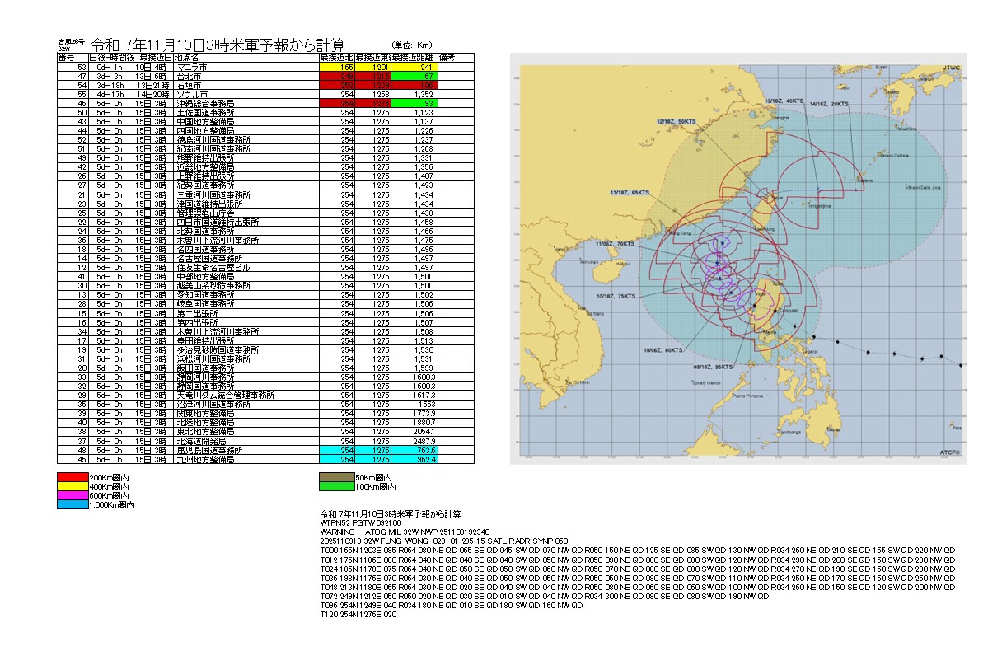The height and width of the screenshot is (656, 1002).
Task: Click the red 200Km圏内 legend swatch
Action: 73,477
